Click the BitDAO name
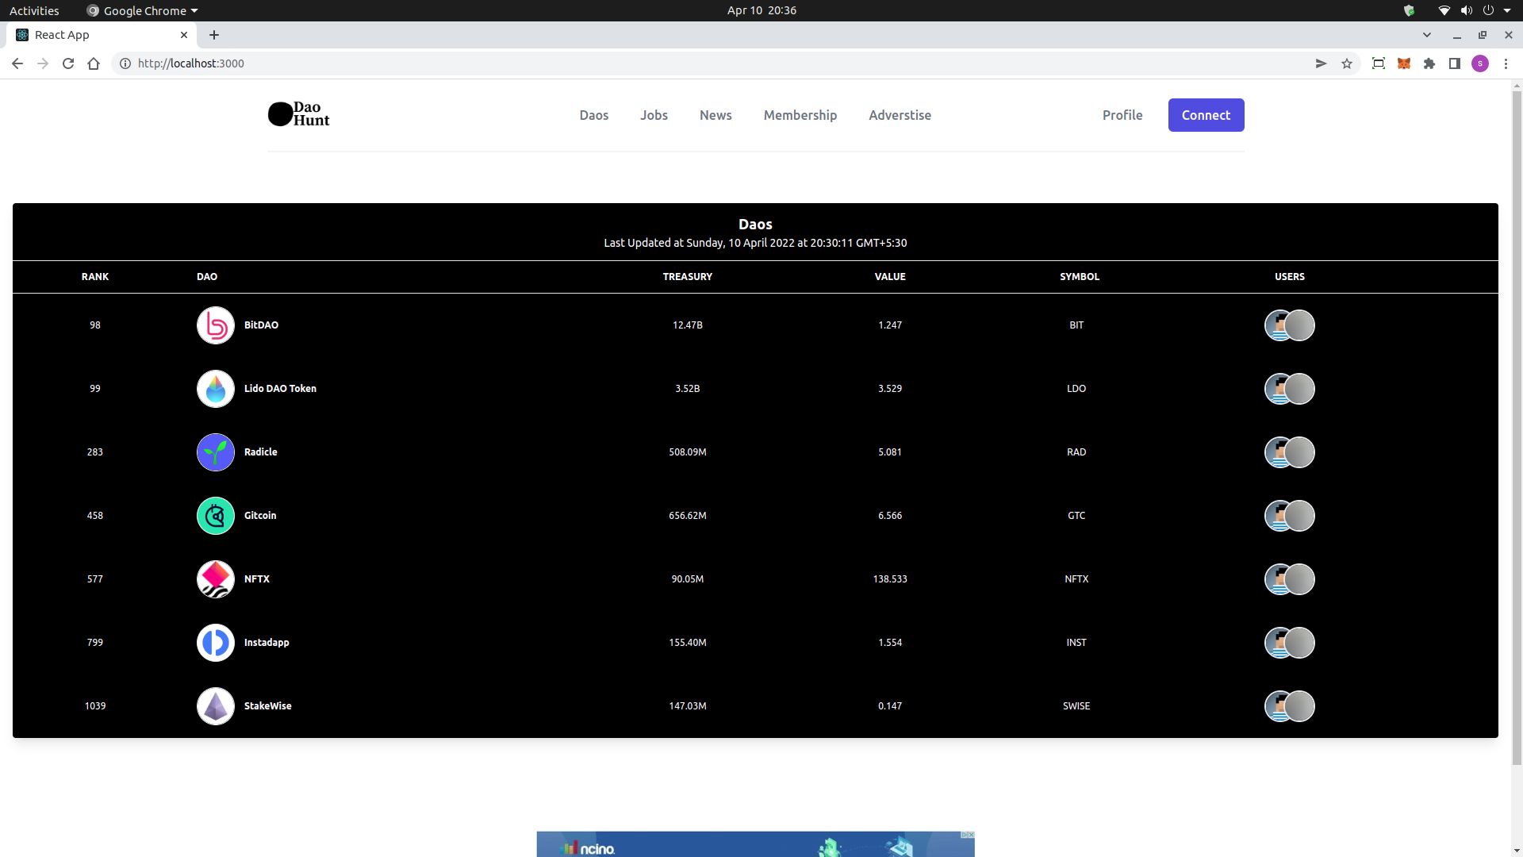This screenshot has height=857, width=1523. pos(261,325)
